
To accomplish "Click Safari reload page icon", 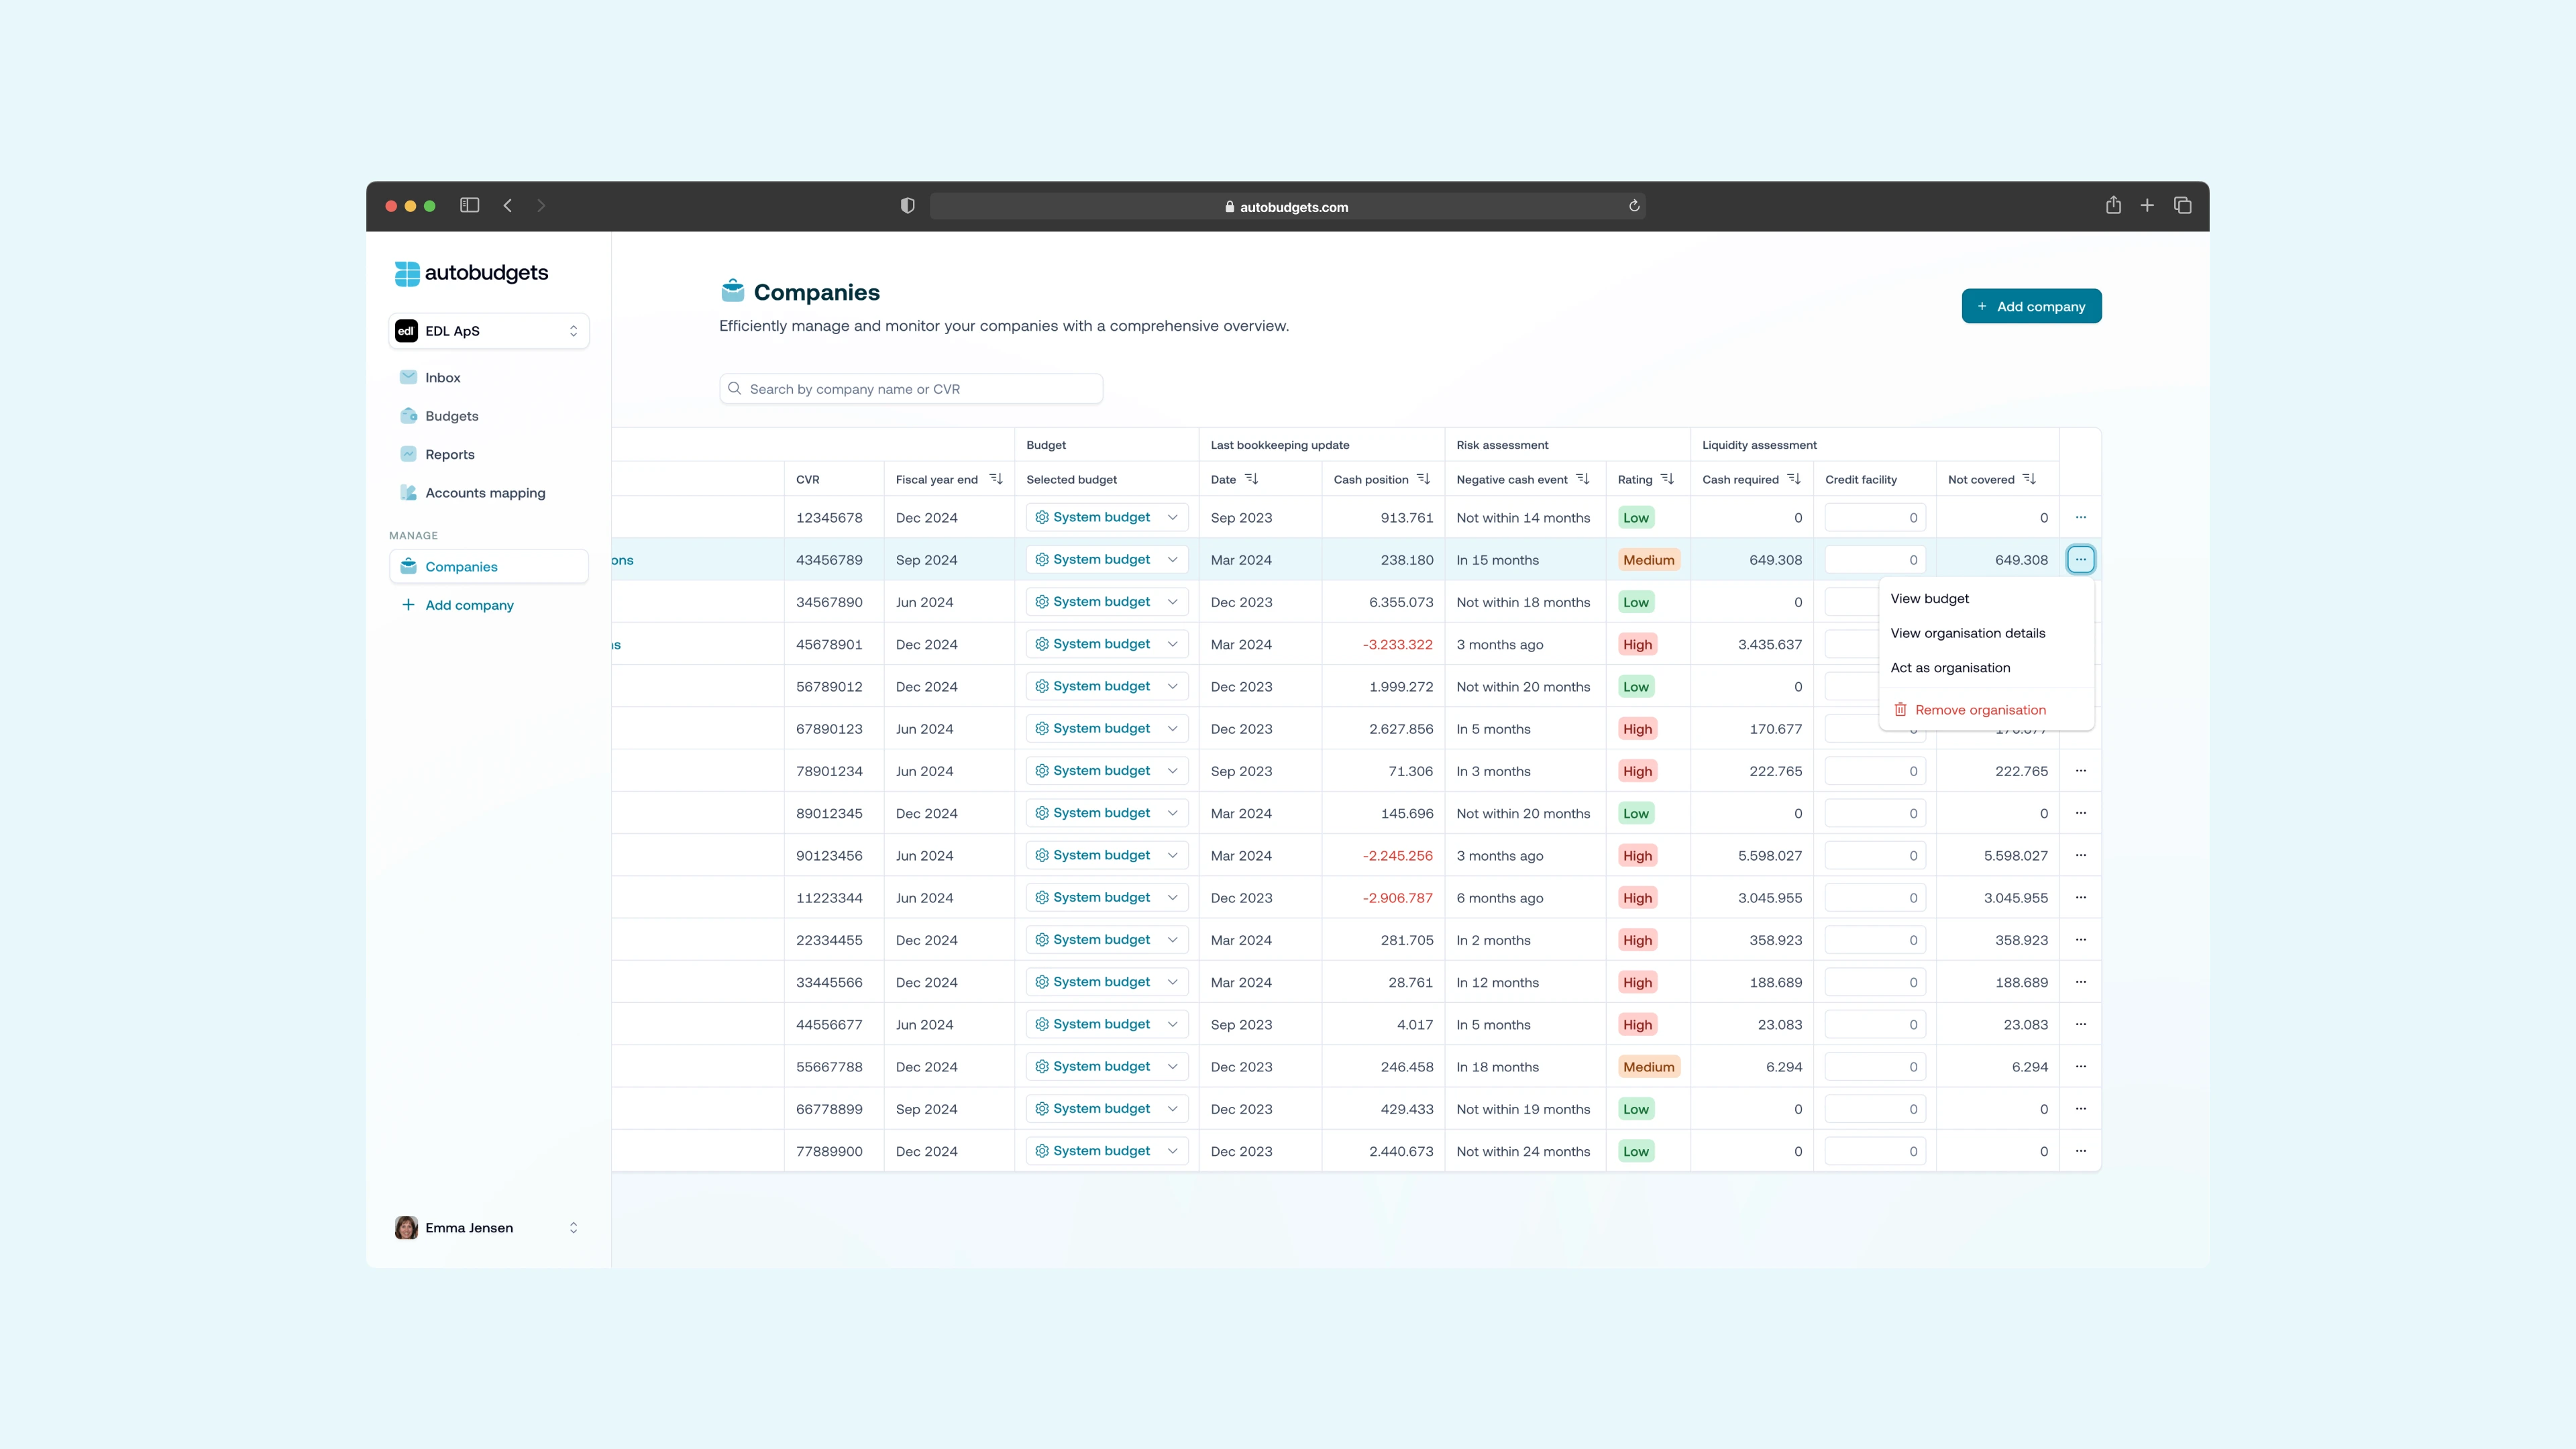I will click(x=1634, y=206).
